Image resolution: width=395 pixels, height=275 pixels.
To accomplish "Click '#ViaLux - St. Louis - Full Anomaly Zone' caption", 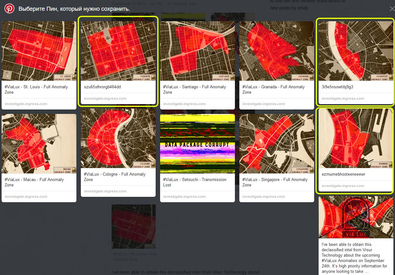I will (36, 90).
